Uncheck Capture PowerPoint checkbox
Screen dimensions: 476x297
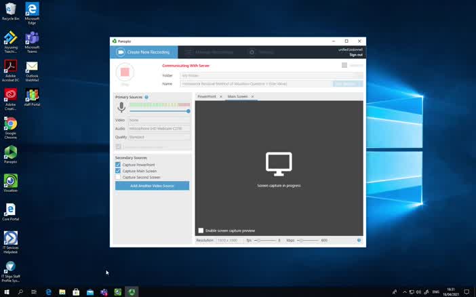pos(118,165)
